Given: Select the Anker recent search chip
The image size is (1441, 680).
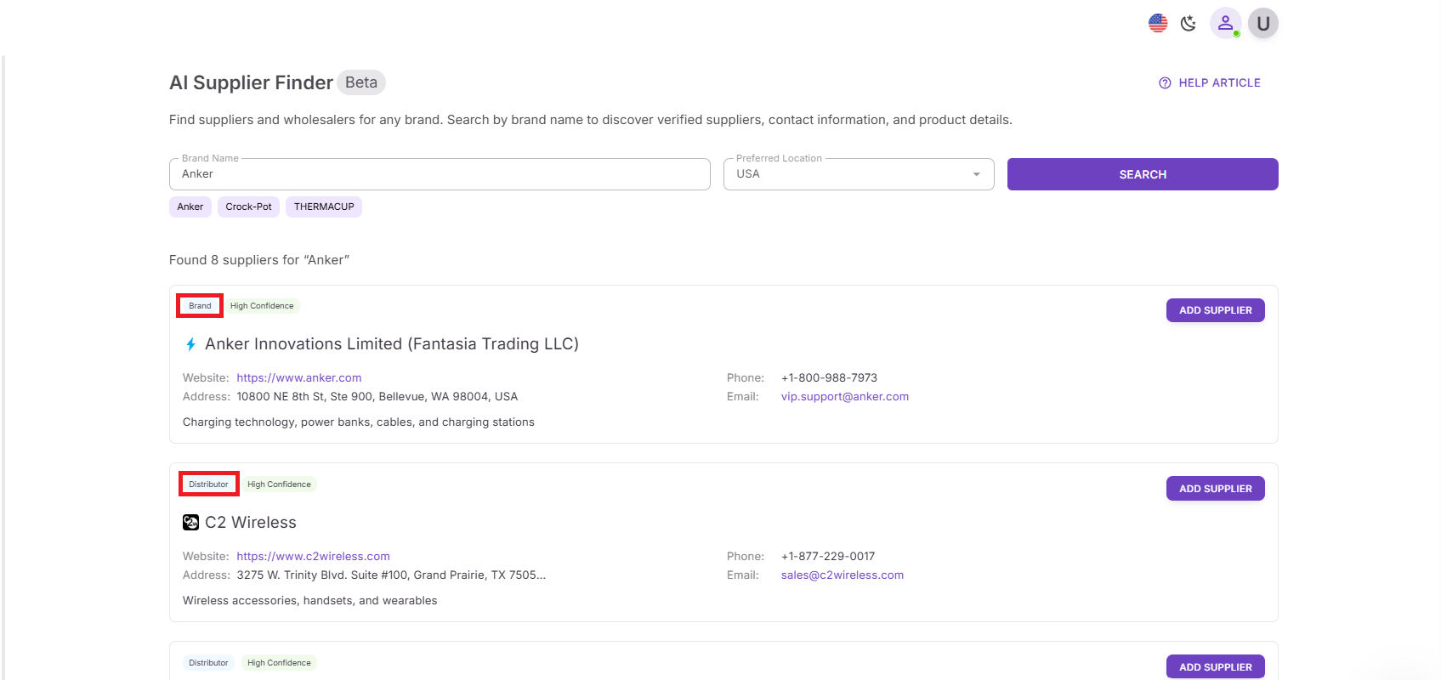Looking at the screenshot, I should click(x=190, y=207).
